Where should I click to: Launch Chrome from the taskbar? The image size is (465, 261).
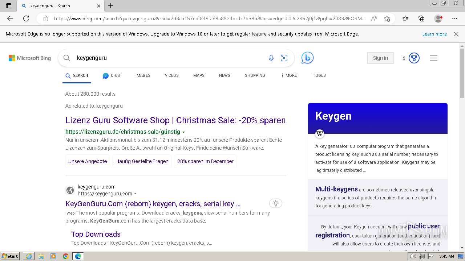click(66, 256)
